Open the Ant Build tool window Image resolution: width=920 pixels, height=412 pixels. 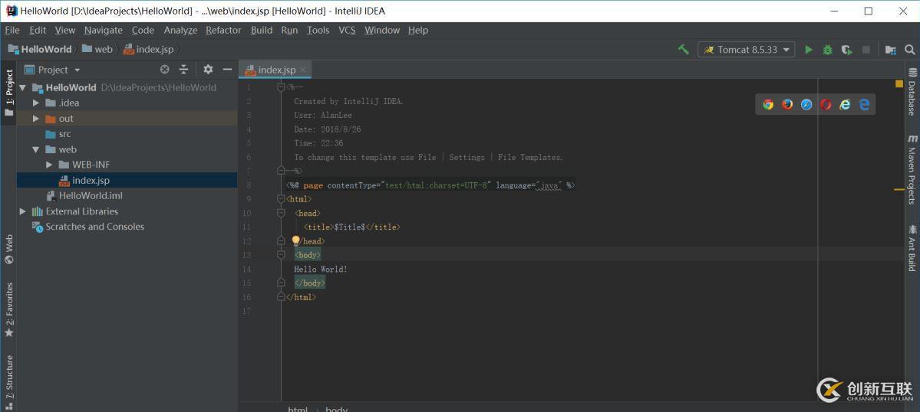912,247
